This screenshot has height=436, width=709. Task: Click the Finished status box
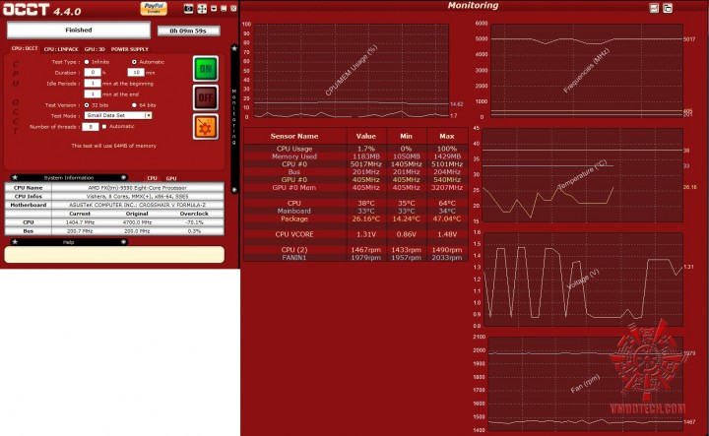point(79,31)
